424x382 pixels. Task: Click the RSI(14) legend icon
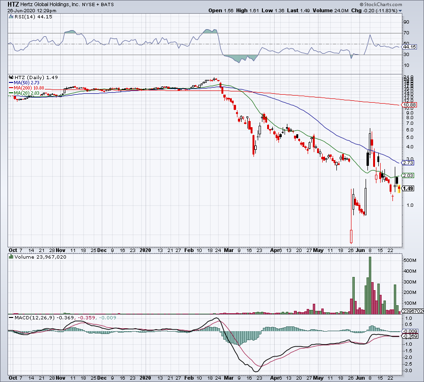coord(10,16)
